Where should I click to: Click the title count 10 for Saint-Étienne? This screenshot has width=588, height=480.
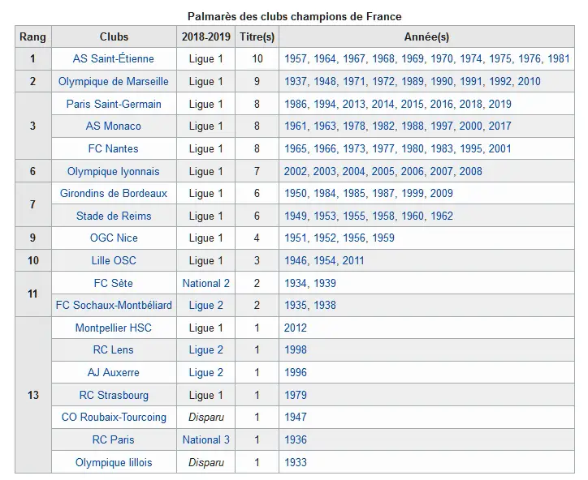257,58
